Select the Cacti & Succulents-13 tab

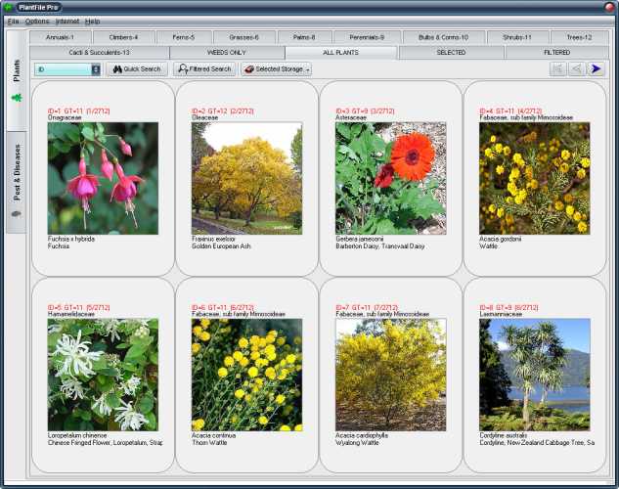tap(99, 52)
